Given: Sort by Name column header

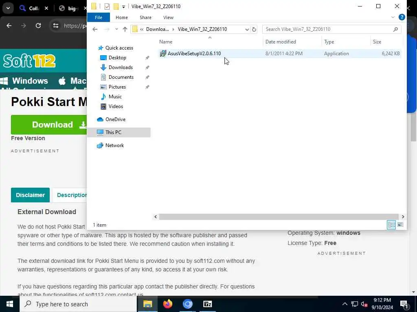Looking at the screenshot, I should (x=166, y=42).
